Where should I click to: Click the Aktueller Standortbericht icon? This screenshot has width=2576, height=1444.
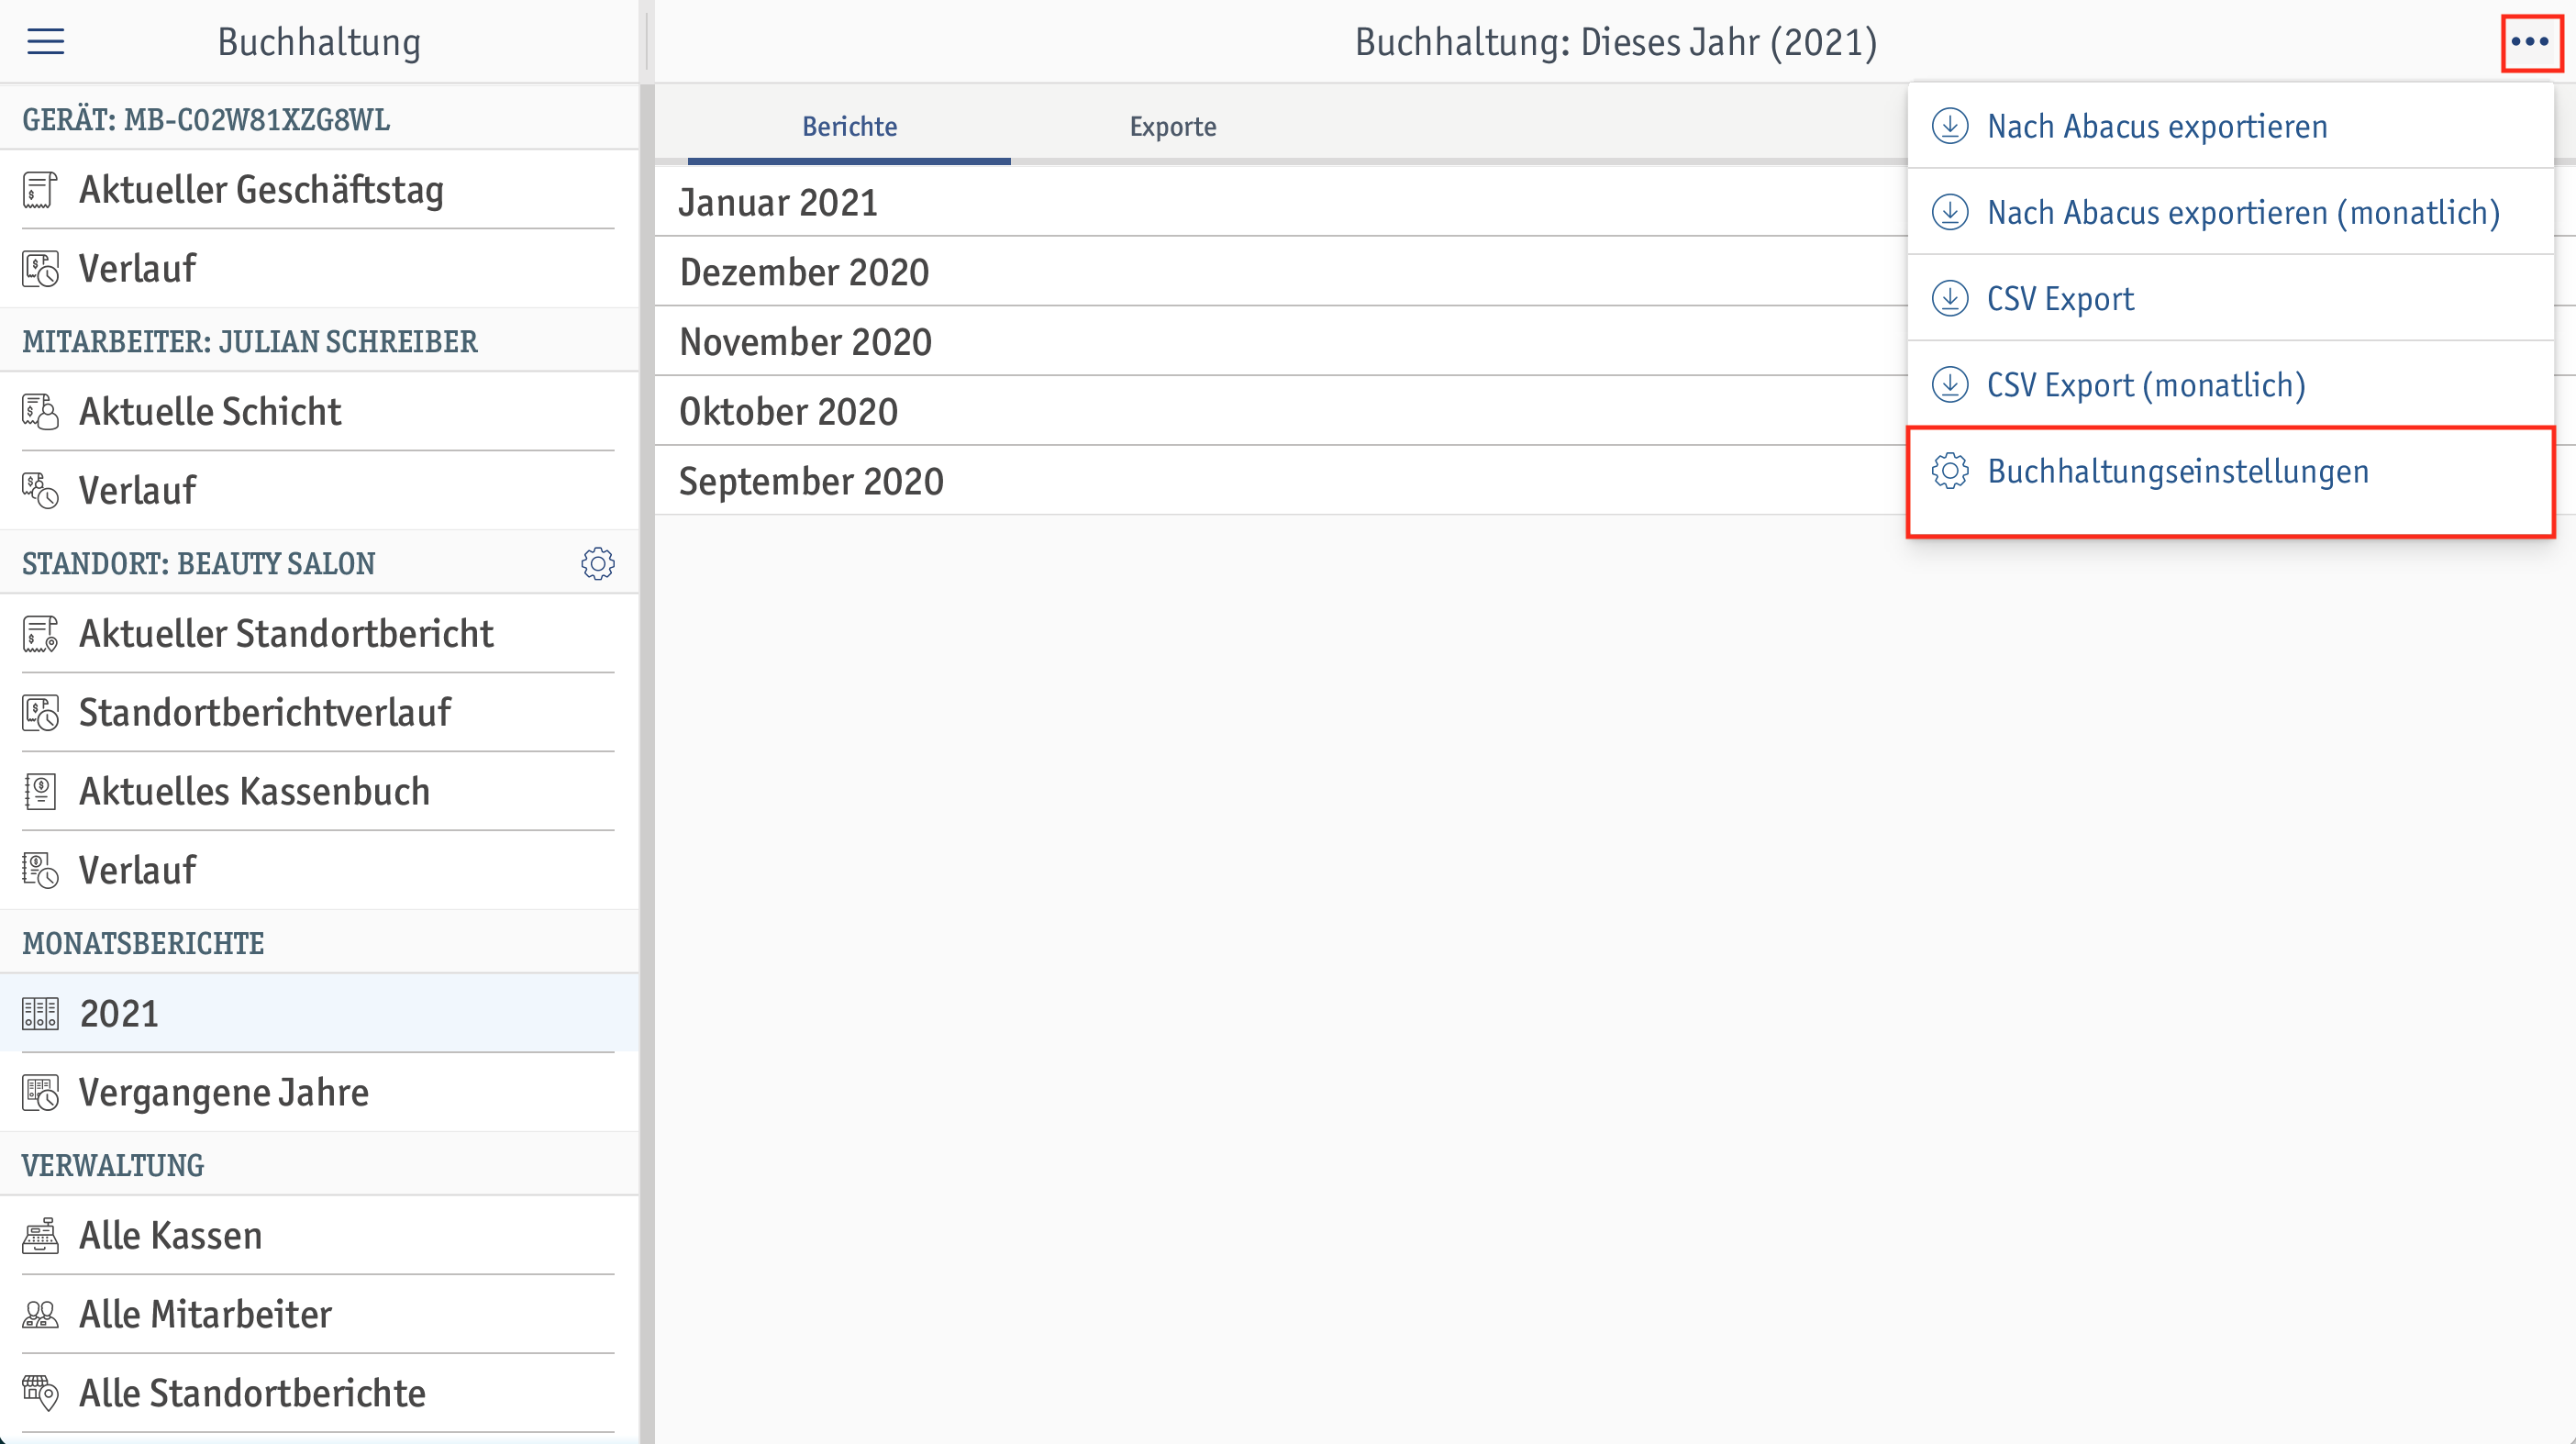coord(40,634)
